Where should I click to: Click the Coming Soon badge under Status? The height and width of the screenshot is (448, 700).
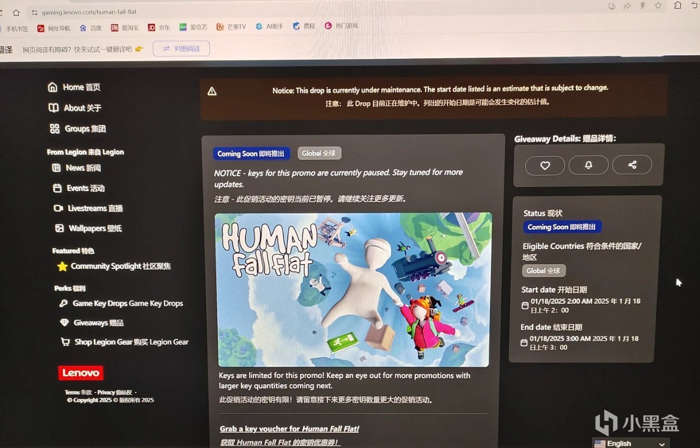[x=562, y=226]
